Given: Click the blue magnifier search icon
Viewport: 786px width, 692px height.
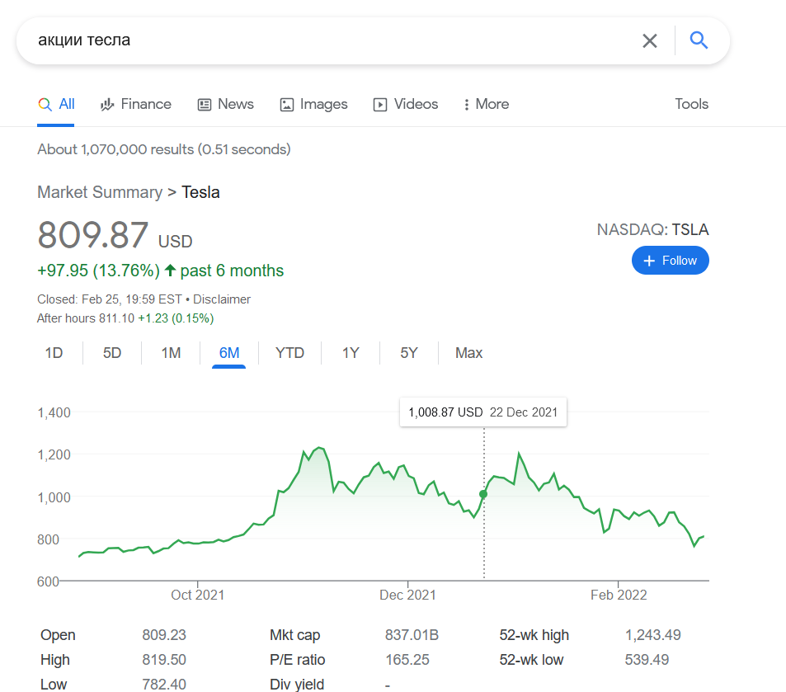Looking at the screenshot, I should 699,40.
